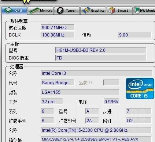Click the 核心速度 label

click(18, 28)
